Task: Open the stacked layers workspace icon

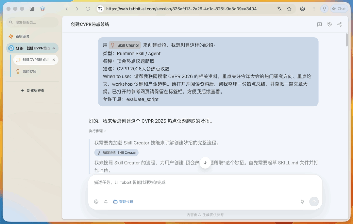Action: pyautogui.click(x=42, y=9)
